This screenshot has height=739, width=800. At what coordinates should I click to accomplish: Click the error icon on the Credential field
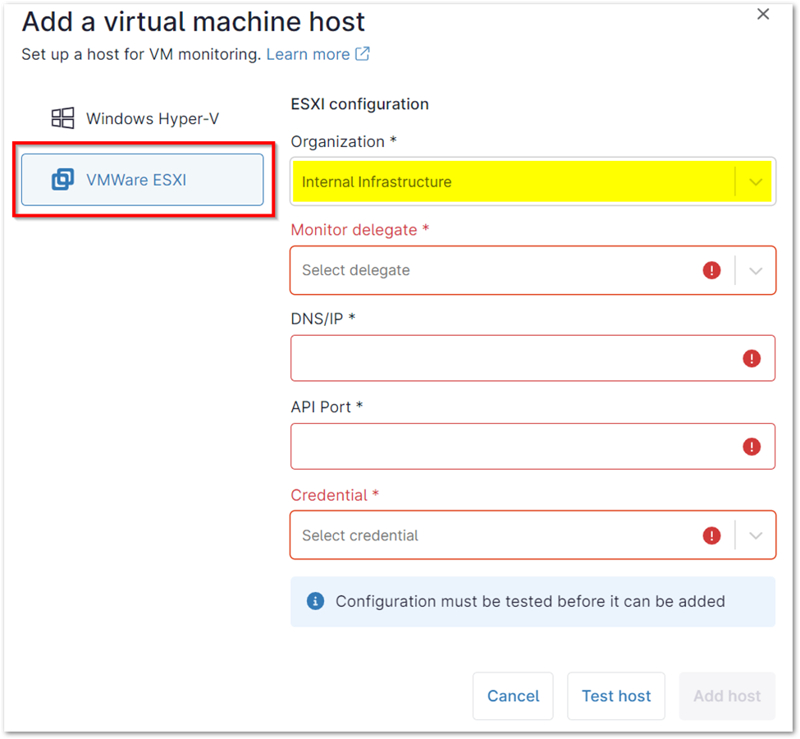tap(711, 535)
